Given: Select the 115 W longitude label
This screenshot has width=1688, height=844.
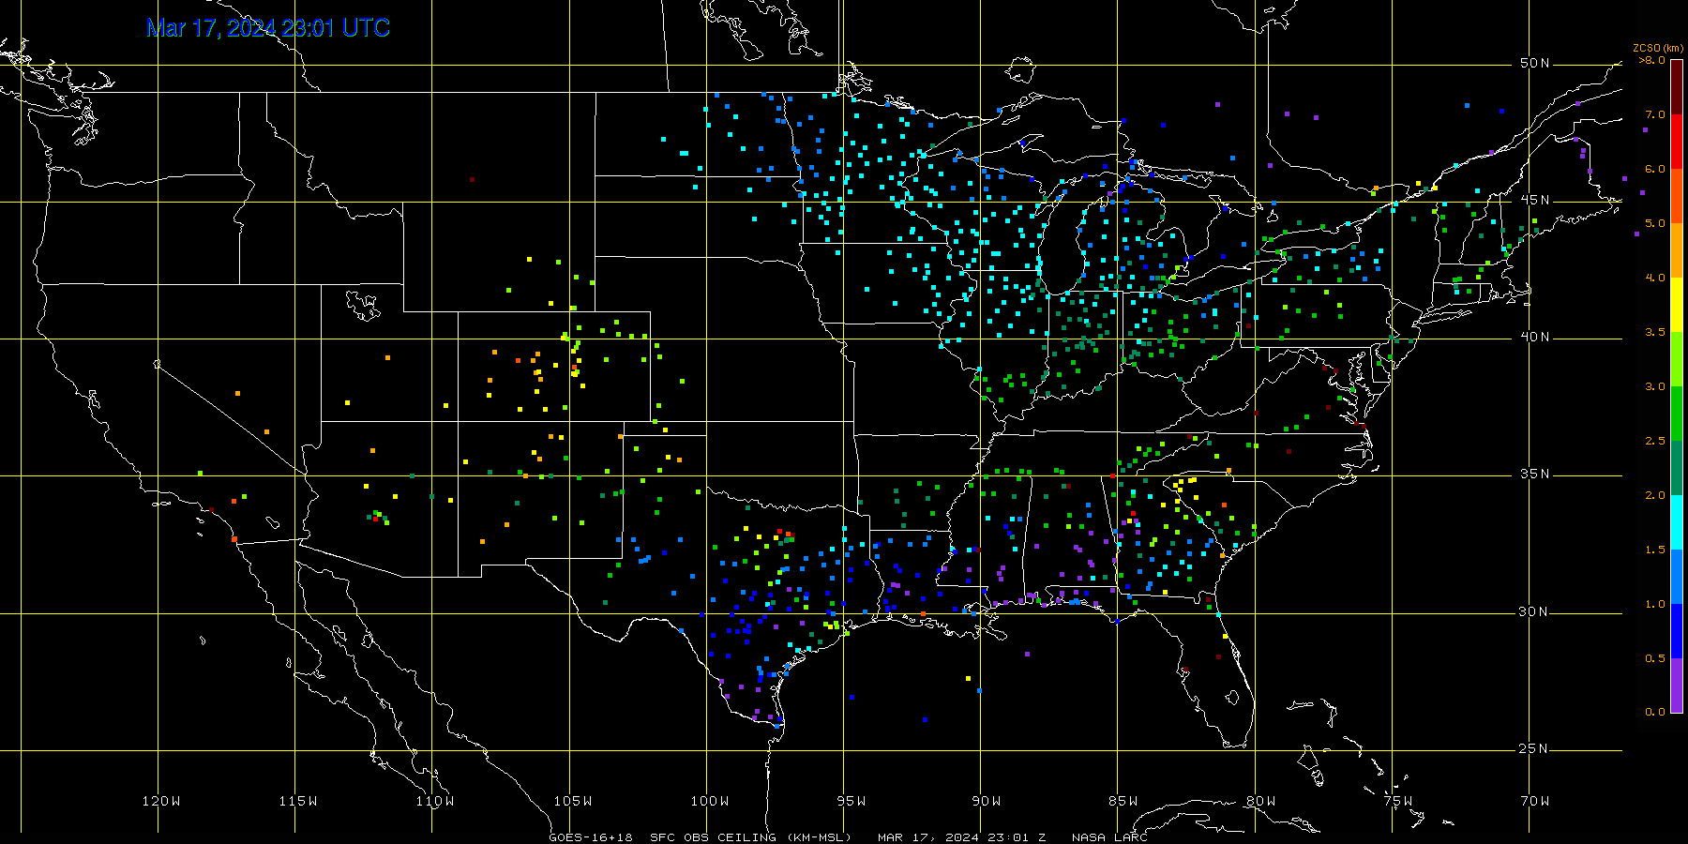Looking at the screenshot, I should 298,801.
